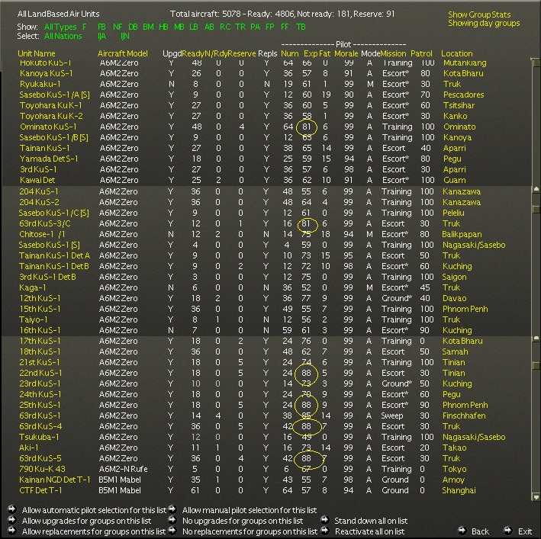This screenshot has height=539, width=541.
Task: Open unit Kainan NGD Det T-1
Action: (54, 480)
